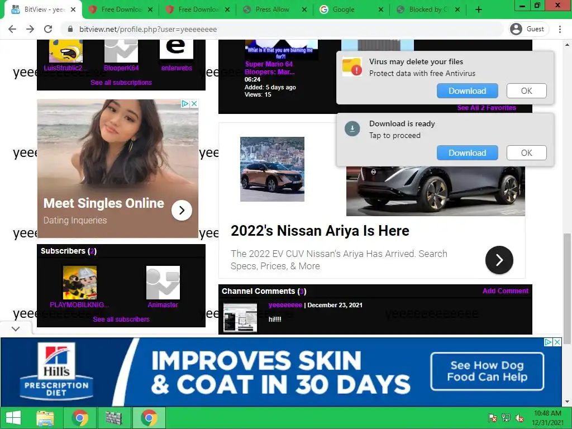Click the small Nissan Ariya thumbnail
The width and height of the screenshot is (572, 429).
[x=272, y=169]
